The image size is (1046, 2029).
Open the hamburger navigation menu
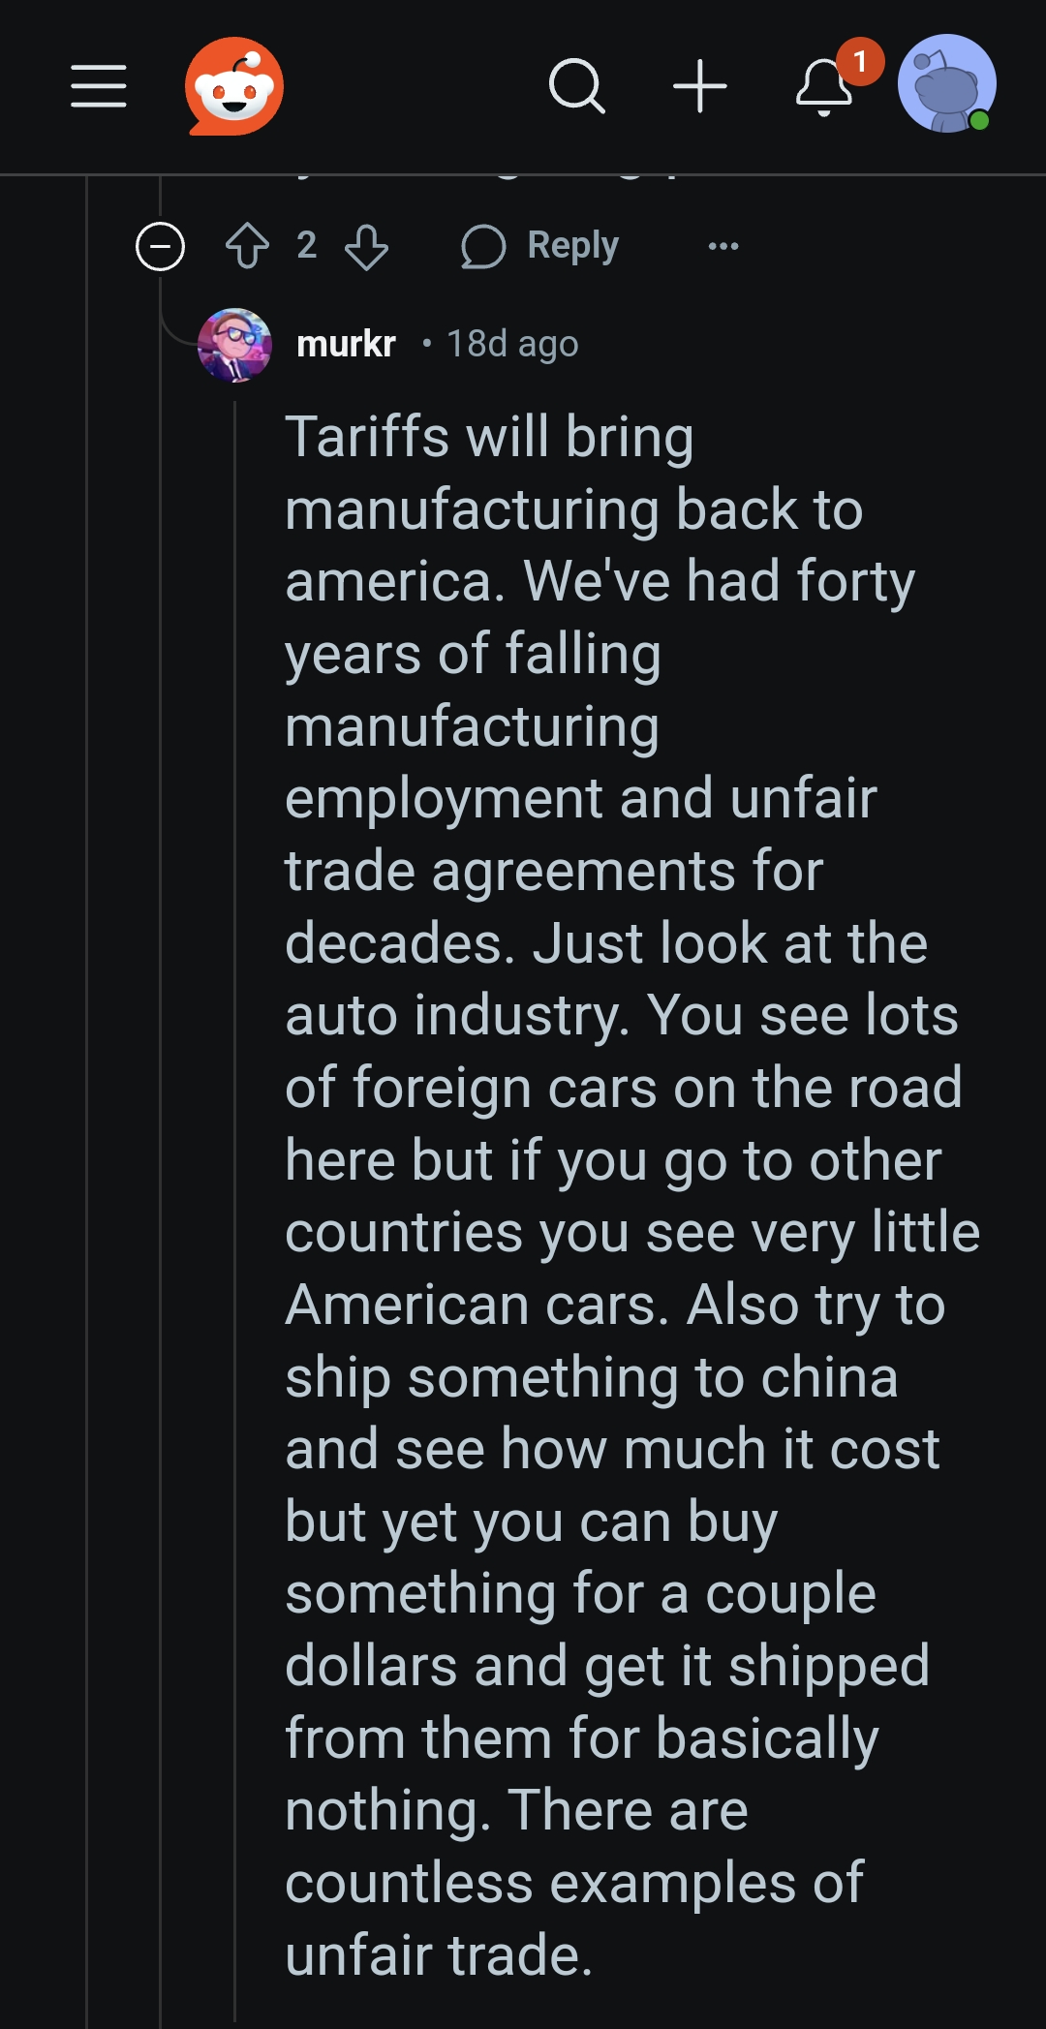coord(99,86)
